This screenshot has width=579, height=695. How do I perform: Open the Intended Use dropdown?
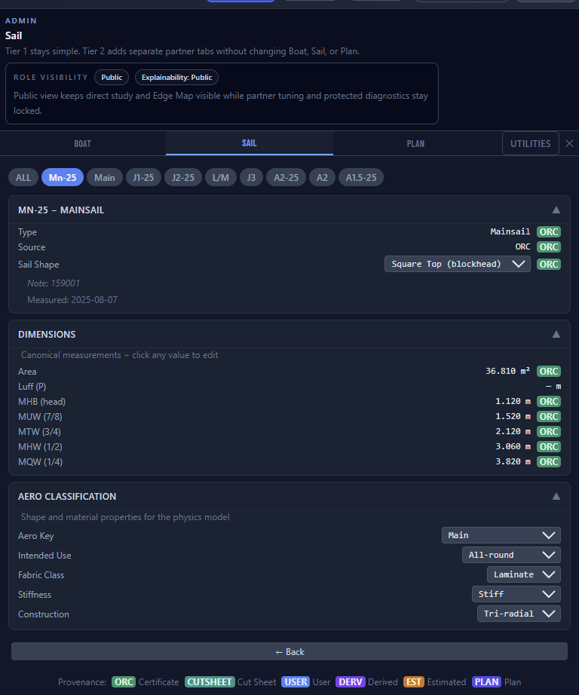(x=510, y=555)
